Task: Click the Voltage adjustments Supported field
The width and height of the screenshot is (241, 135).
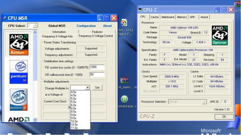Action: click(91, 48)
